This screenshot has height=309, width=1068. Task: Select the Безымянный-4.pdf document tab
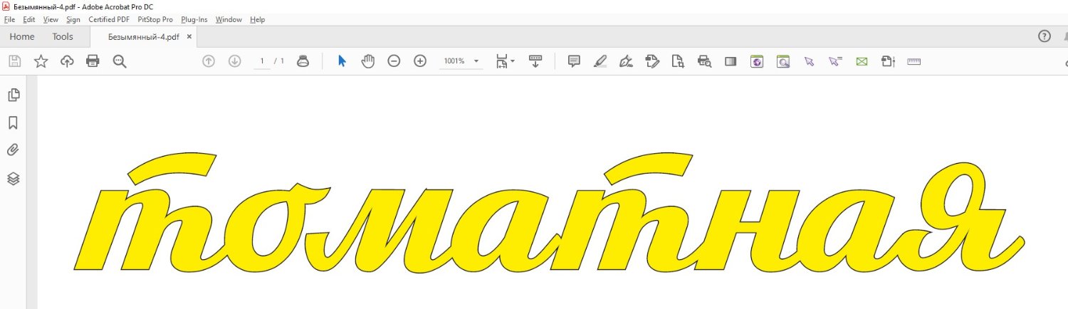(144, 36)
